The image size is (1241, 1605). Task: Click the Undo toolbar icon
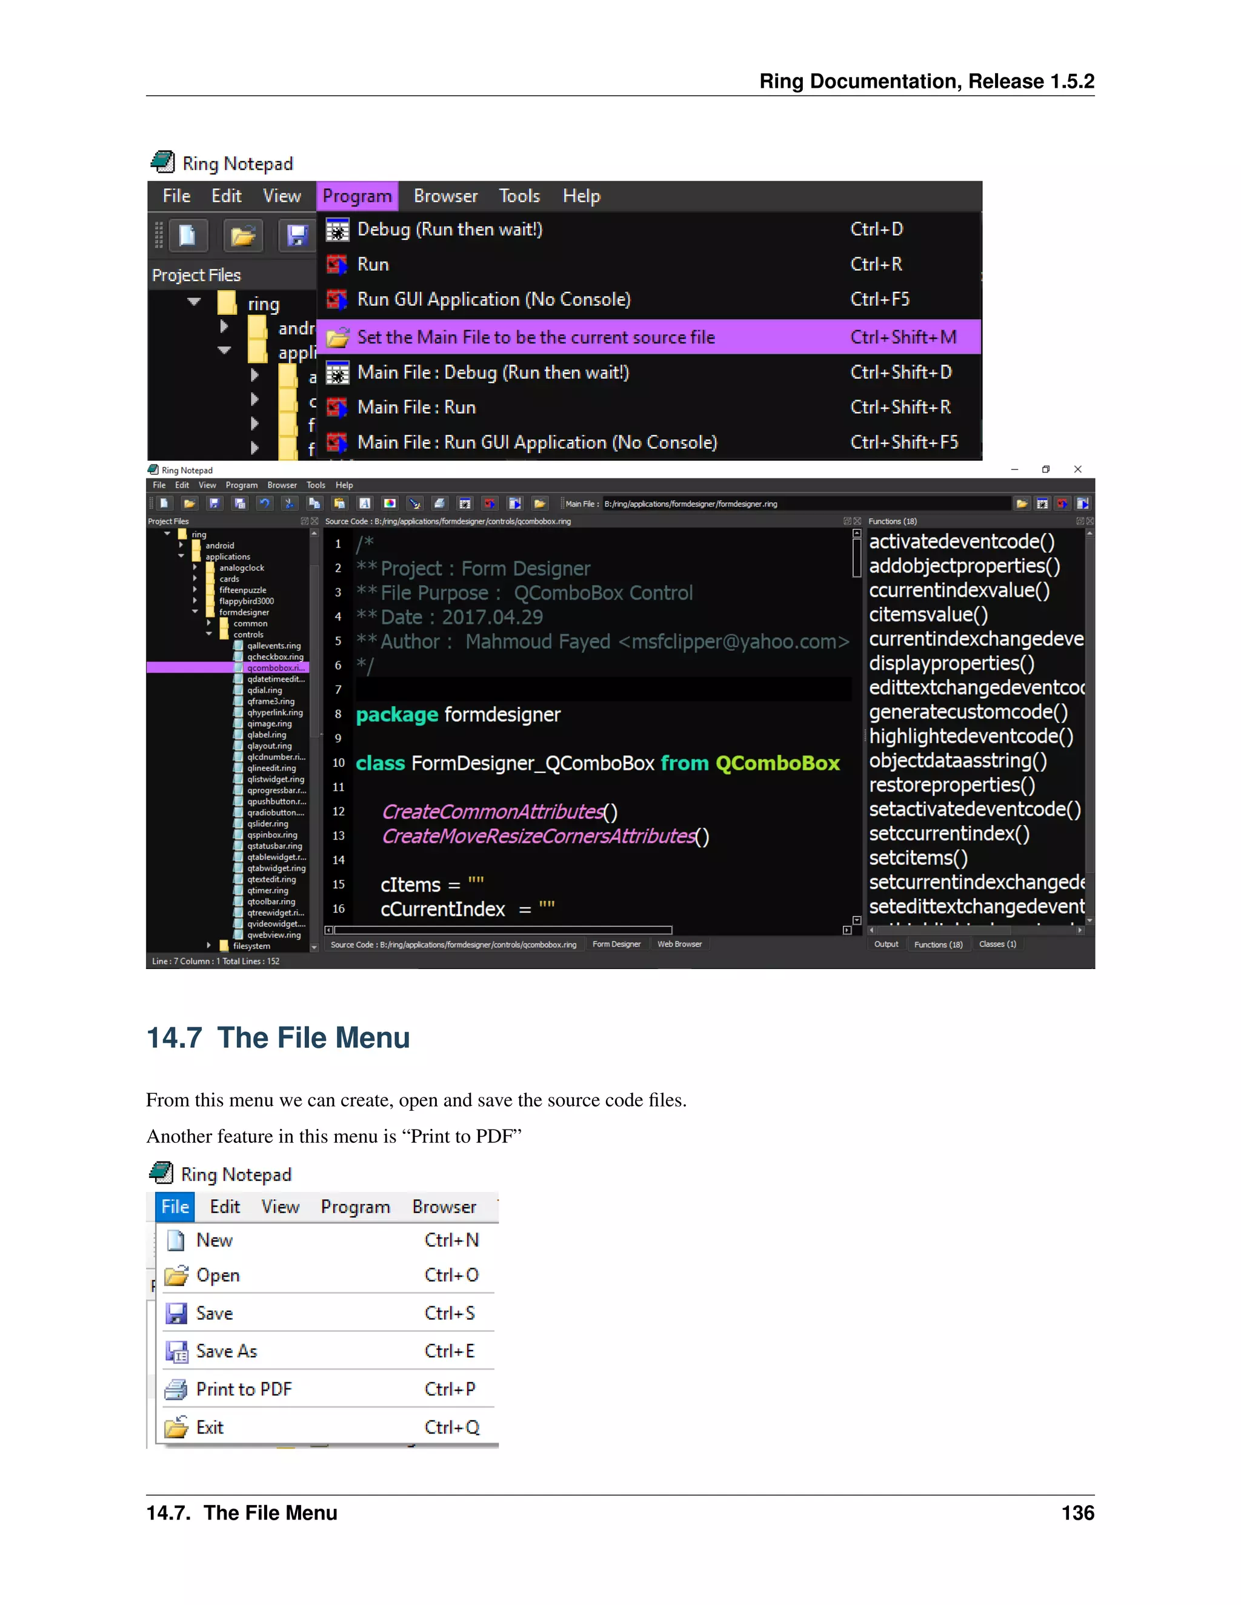click(265, 503)
